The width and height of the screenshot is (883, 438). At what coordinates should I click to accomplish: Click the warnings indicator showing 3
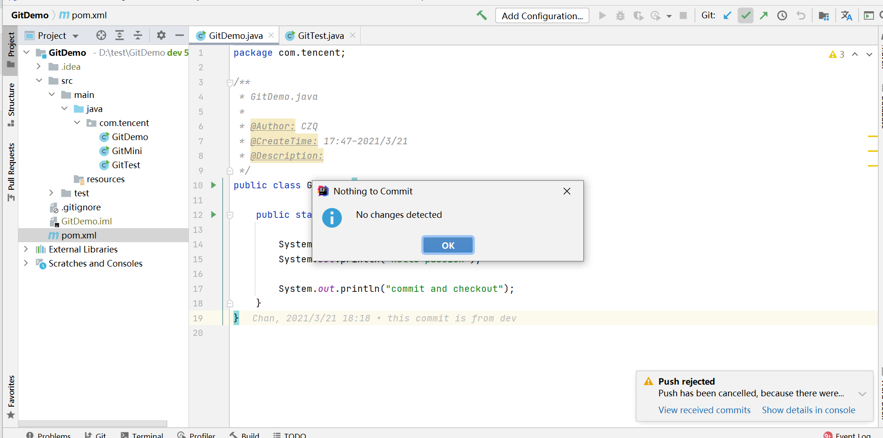(837, 54)
